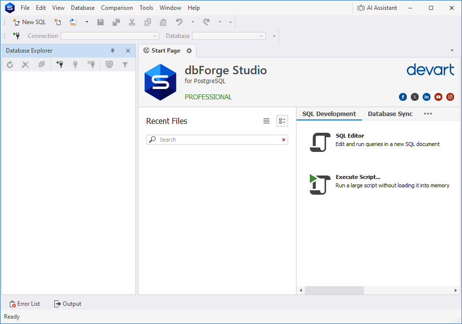Click the Save icon on the toolbar
This screenshot has width=462, height=324.
click(100, 22)
